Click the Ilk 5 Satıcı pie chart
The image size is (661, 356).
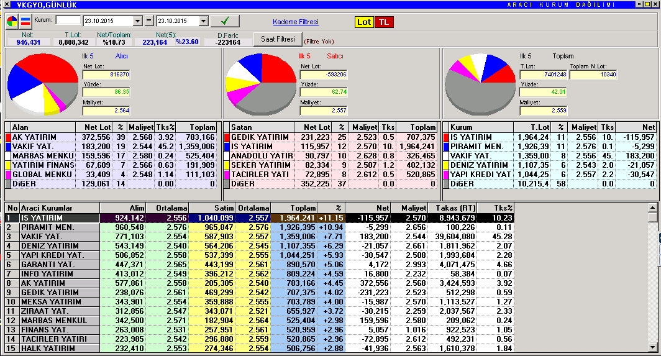[x=261, y=83]
